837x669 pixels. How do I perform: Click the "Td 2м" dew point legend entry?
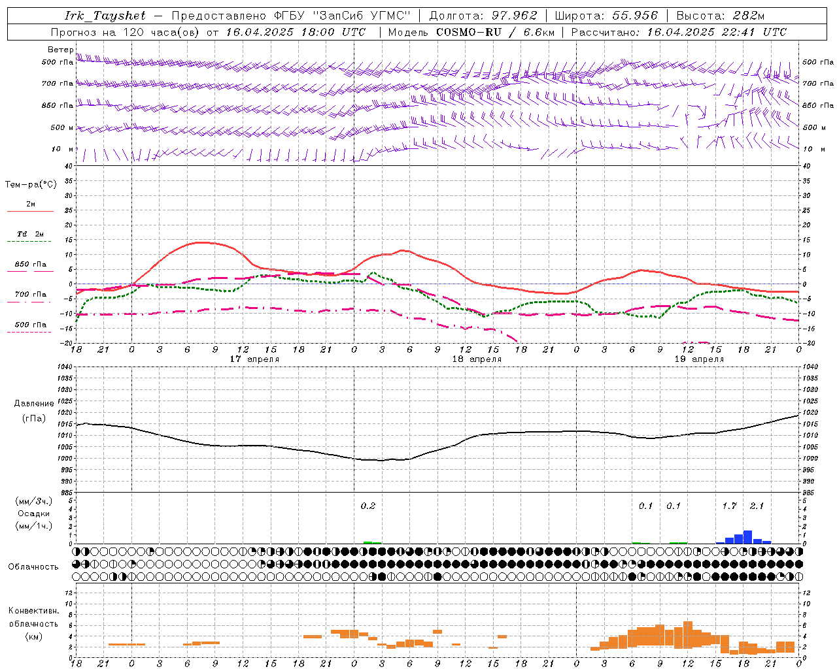[x=30, y=234]
